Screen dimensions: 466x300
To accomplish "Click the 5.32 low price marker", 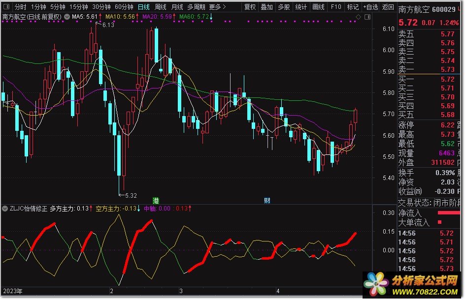I will pyautogui.click(x=131, y=196).
